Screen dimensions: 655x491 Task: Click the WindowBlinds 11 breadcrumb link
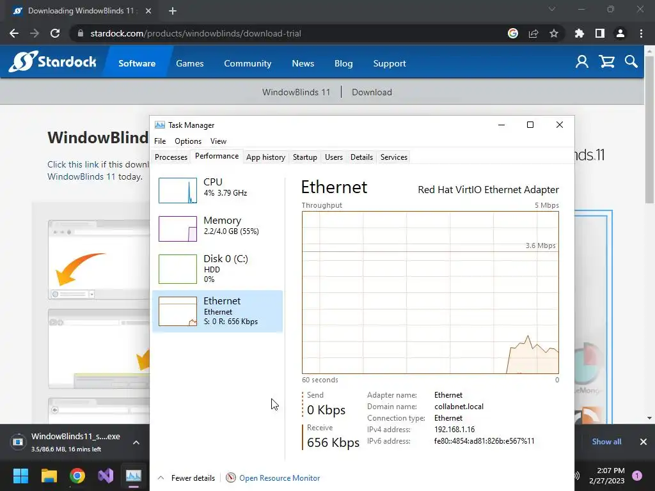coord(296,92)
